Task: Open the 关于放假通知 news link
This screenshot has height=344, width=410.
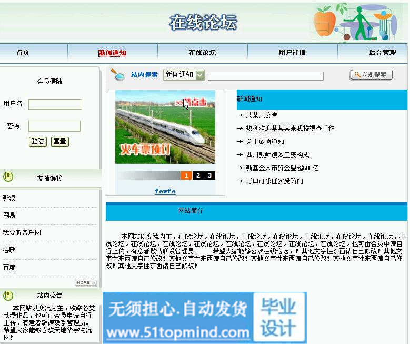Action: click(x=265, y=141)
